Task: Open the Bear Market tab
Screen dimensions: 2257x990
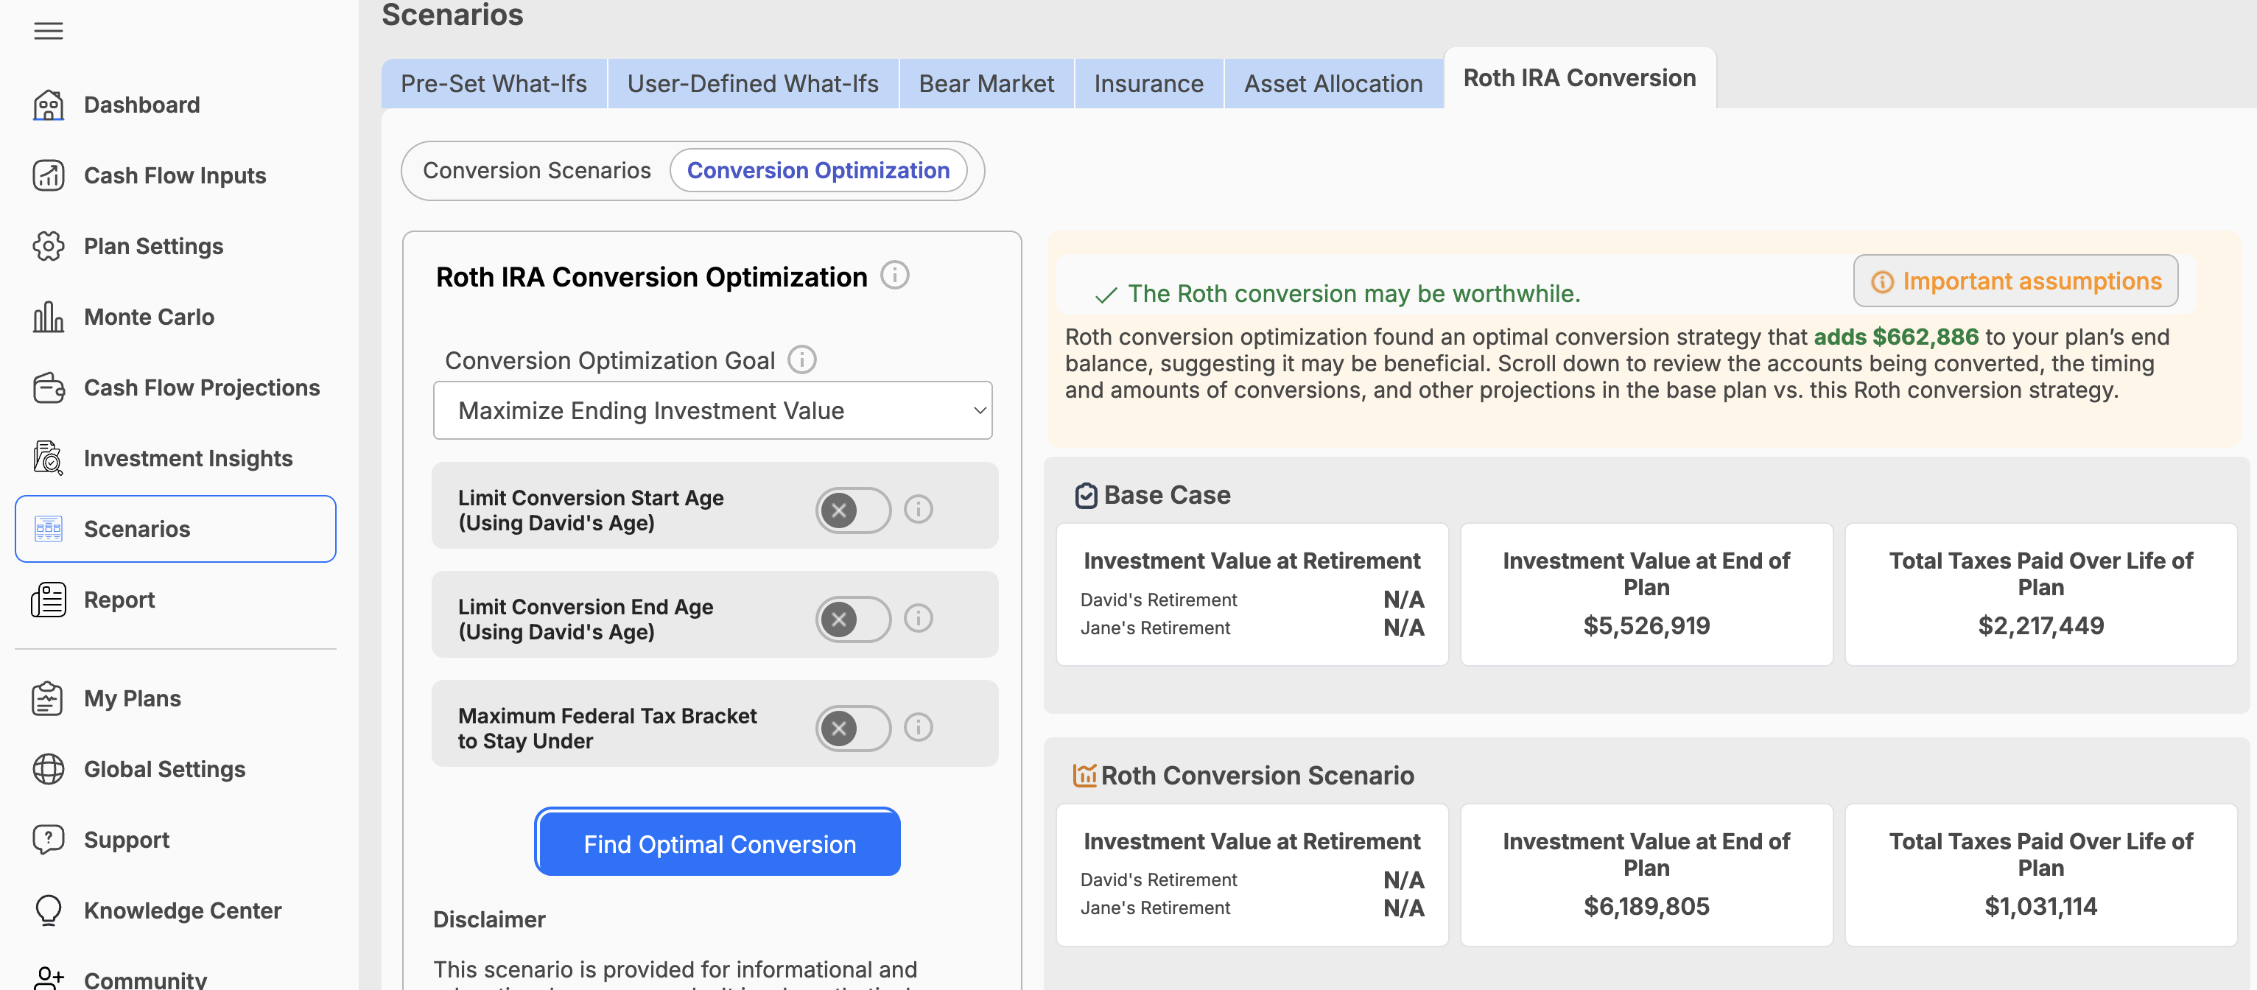Action: (x=986, y=84)
